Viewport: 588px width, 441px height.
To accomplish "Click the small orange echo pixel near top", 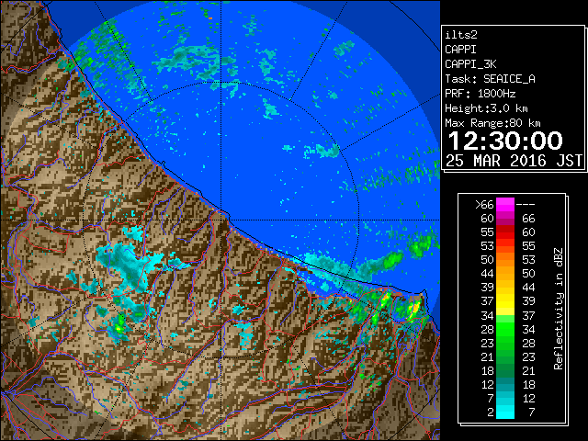I will pyautogui.click(x=210, y=18).
